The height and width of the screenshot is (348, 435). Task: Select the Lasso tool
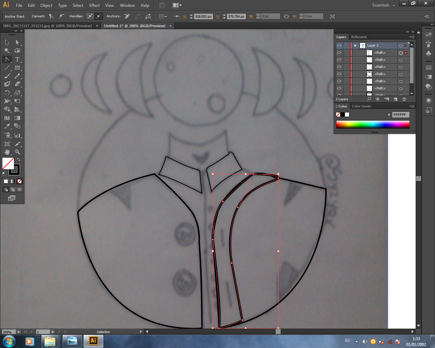[17, 51]
